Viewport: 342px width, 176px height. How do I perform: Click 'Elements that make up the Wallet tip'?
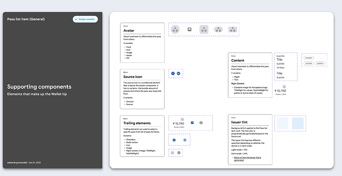click(37, 94)
